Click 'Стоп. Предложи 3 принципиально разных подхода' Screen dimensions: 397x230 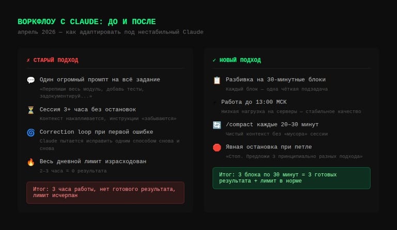point(294,156)
